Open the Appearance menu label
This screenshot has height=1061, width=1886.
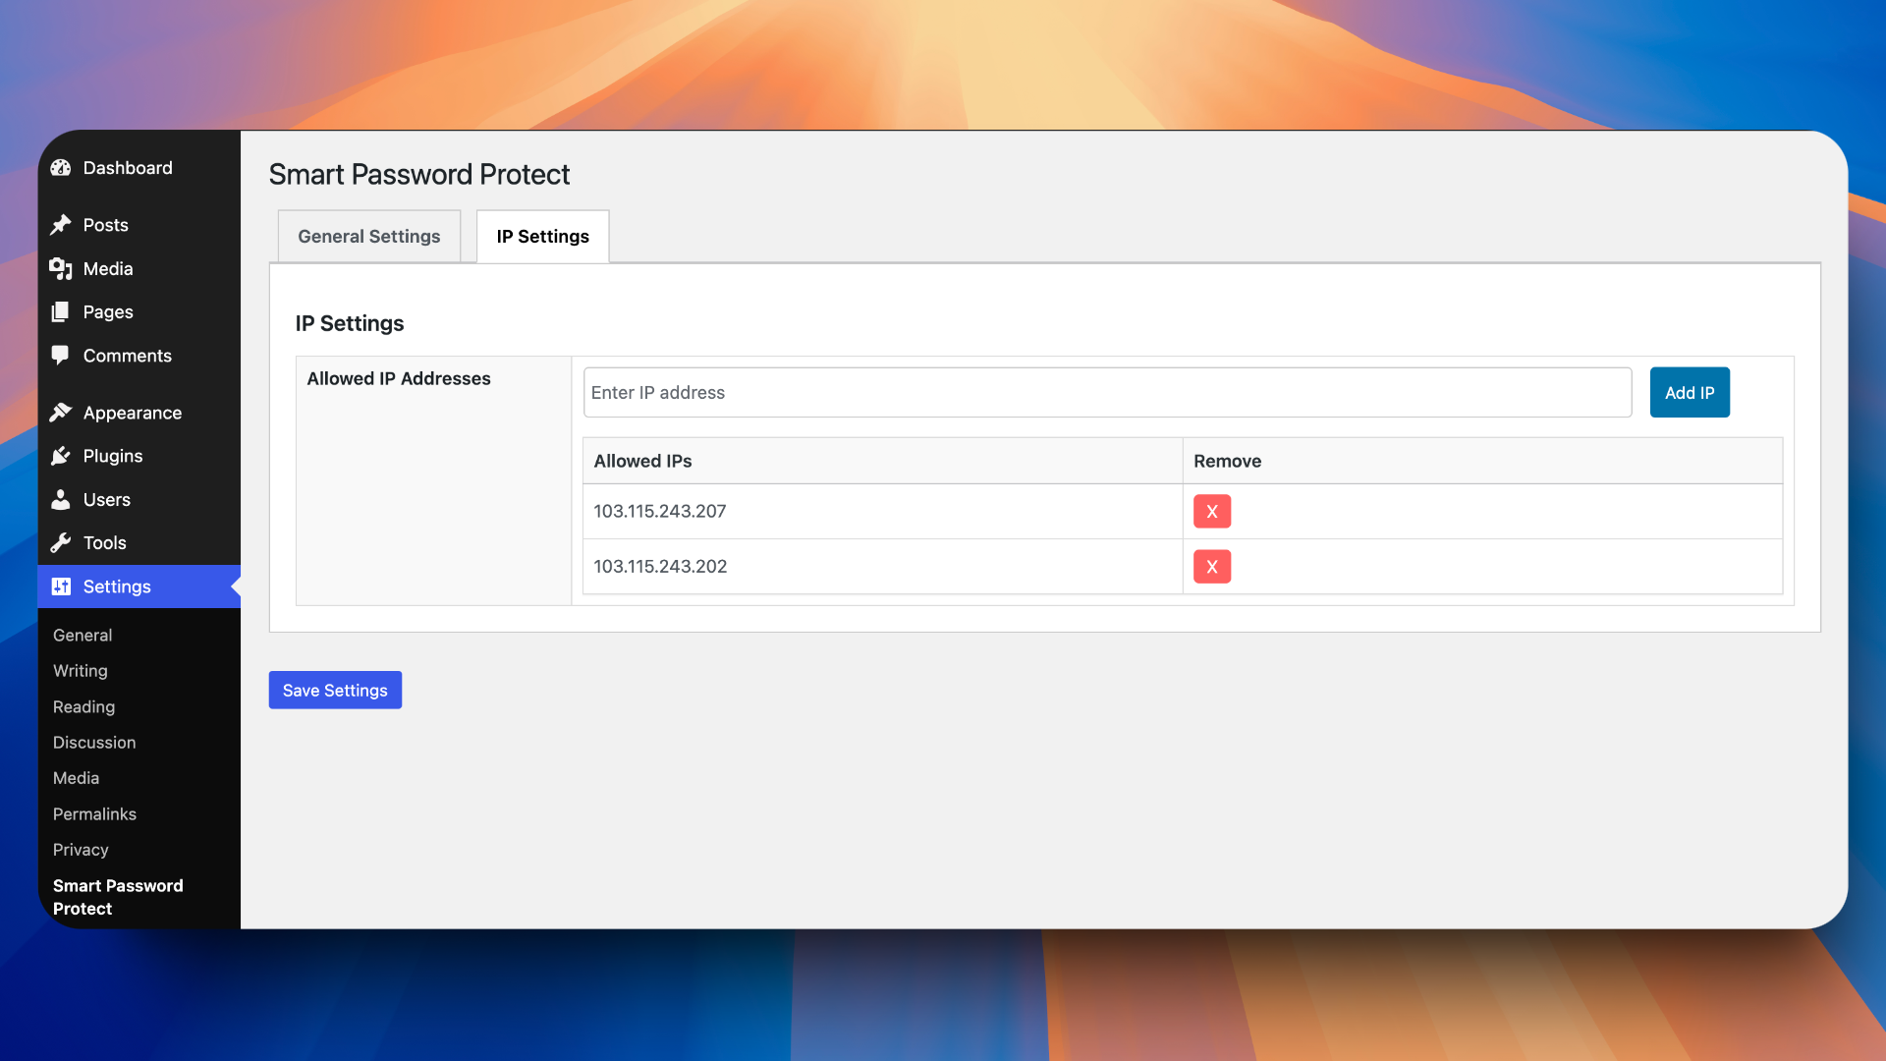[x=133, y=413]
